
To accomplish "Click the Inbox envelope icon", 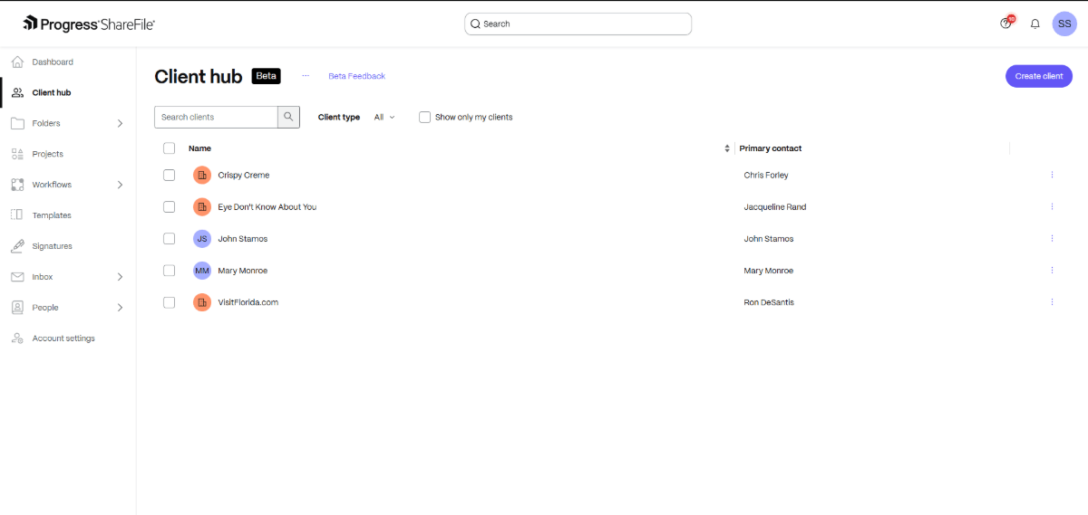I will pos(17,277).
